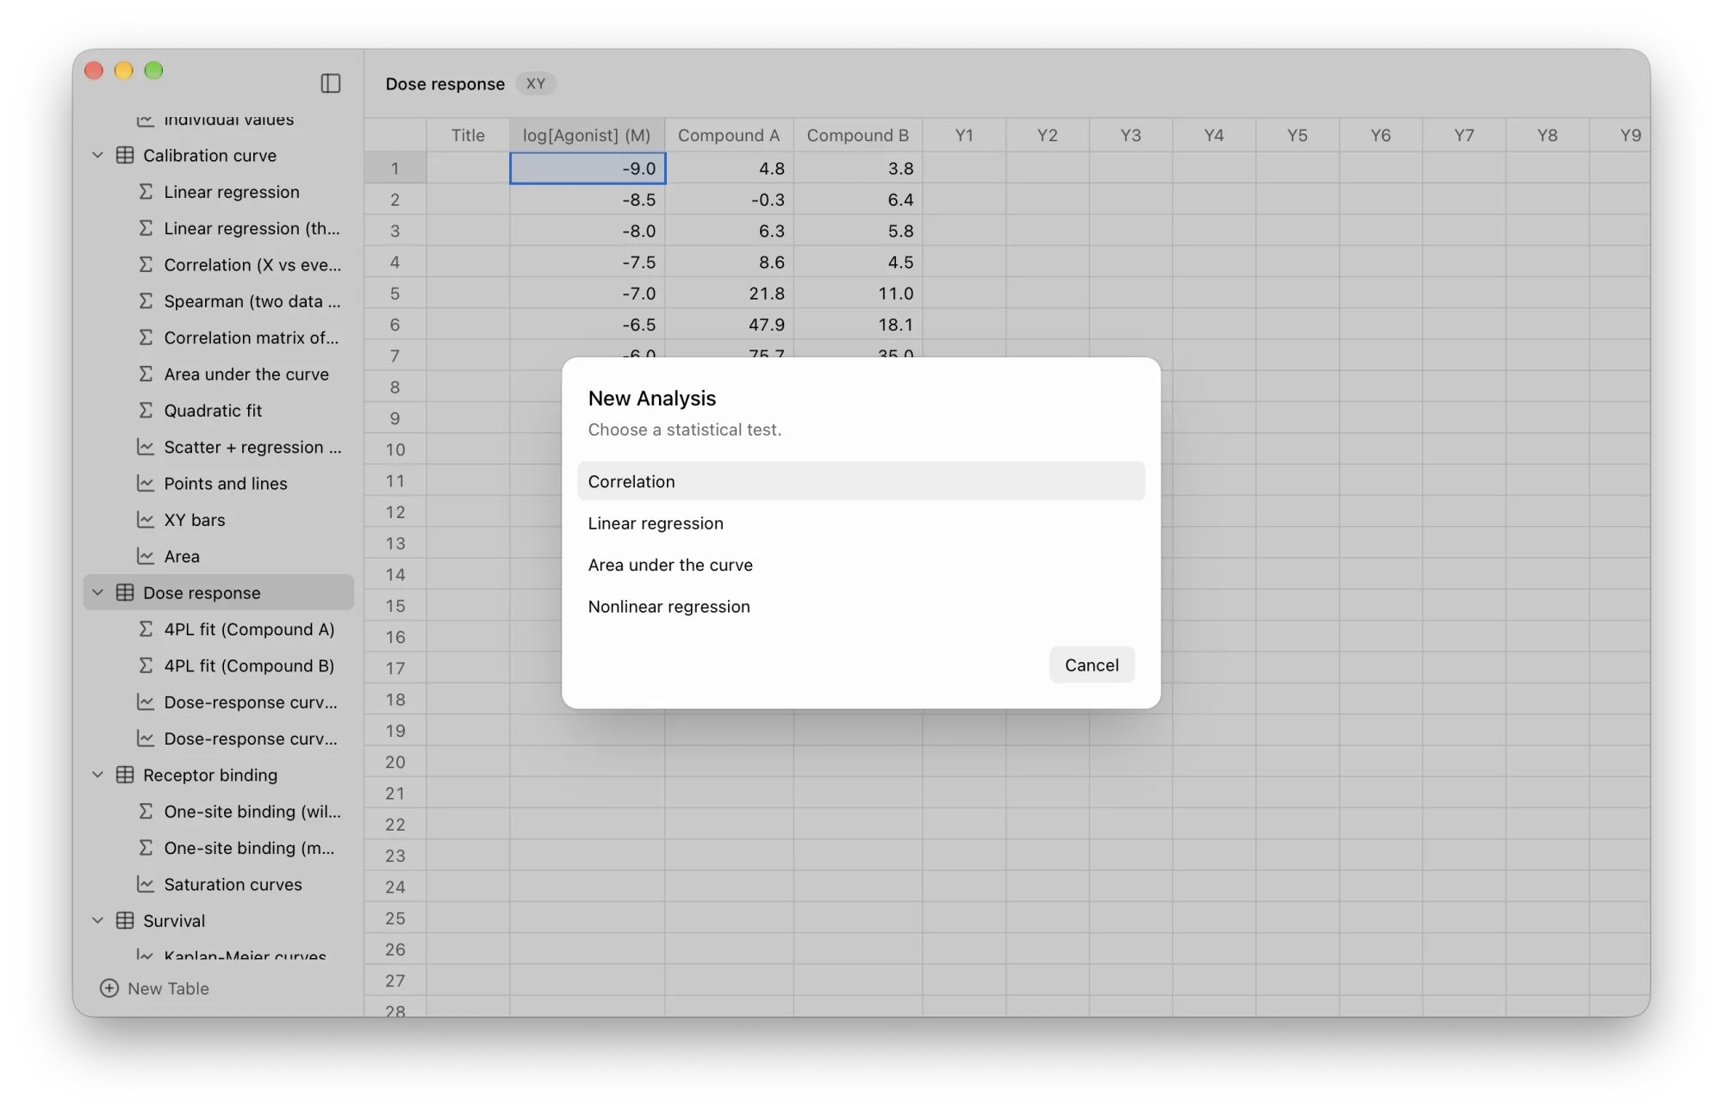This screenshot has height=1113, width=1723.
Task: Click graph icon beside Area in sidebar
Action: (x=146, y=557)
